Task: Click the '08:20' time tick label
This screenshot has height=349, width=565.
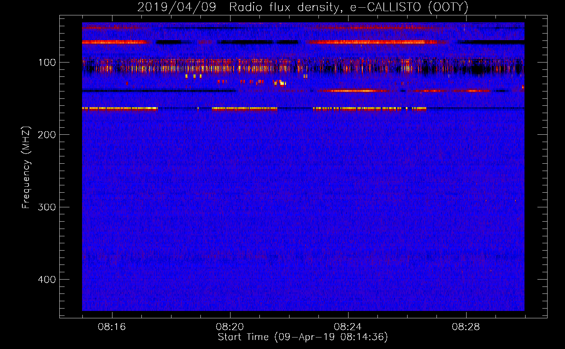Action: pos(230,327)
